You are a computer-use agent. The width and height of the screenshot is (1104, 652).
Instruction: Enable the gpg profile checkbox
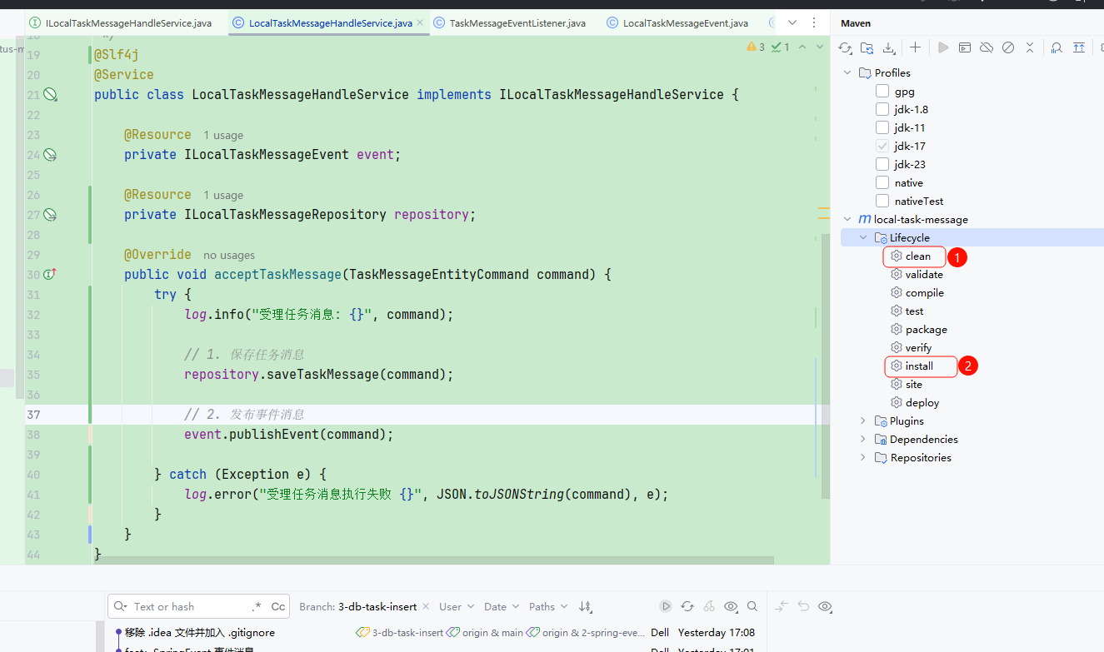click(882, 92)
